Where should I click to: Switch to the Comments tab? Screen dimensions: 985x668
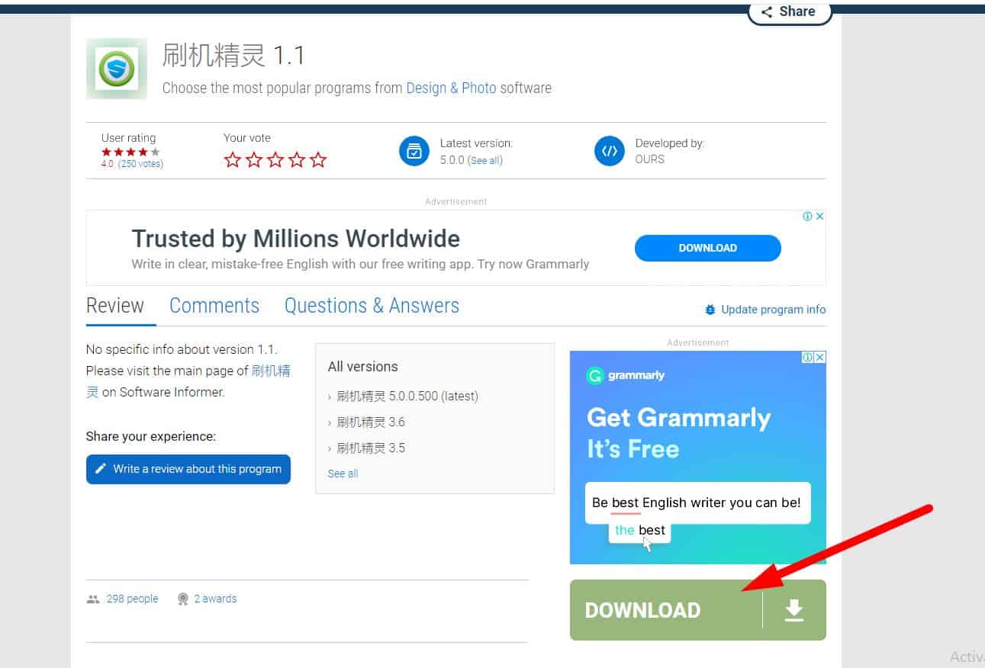click(214, 306)
